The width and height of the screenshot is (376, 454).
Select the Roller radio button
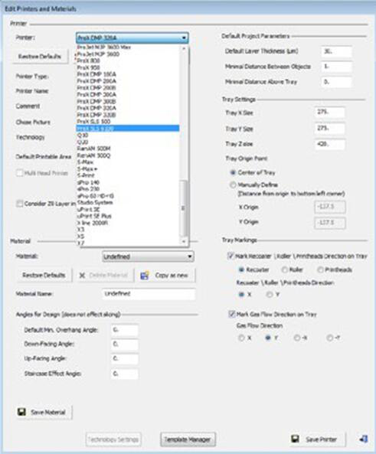tap(285, 269)
